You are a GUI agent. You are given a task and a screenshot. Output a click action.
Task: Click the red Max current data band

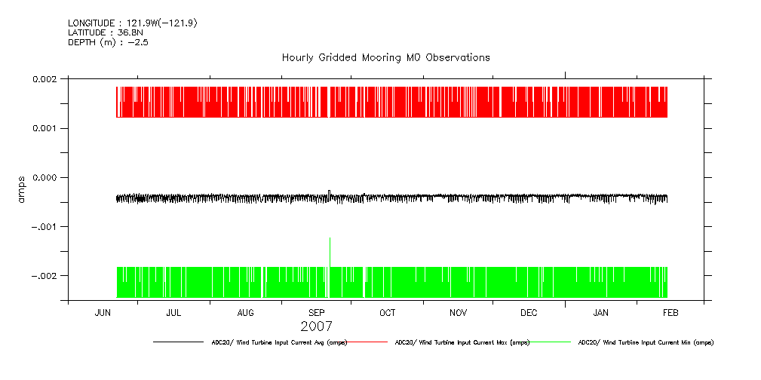click(392, 103)
